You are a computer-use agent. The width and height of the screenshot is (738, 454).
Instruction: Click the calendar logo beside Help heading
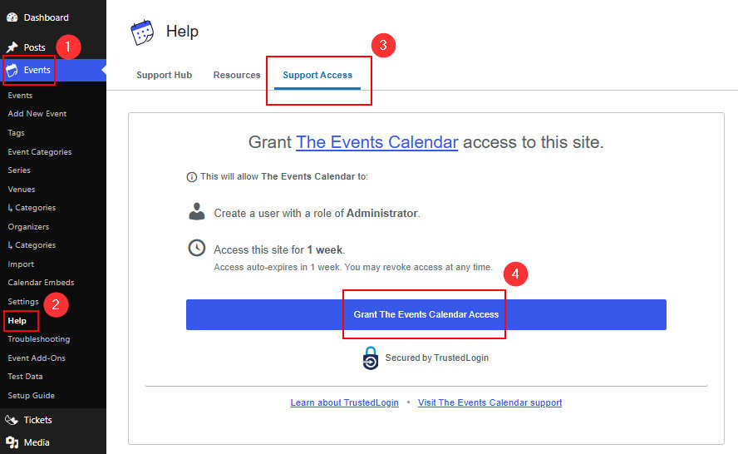click(x=143, y=32)
